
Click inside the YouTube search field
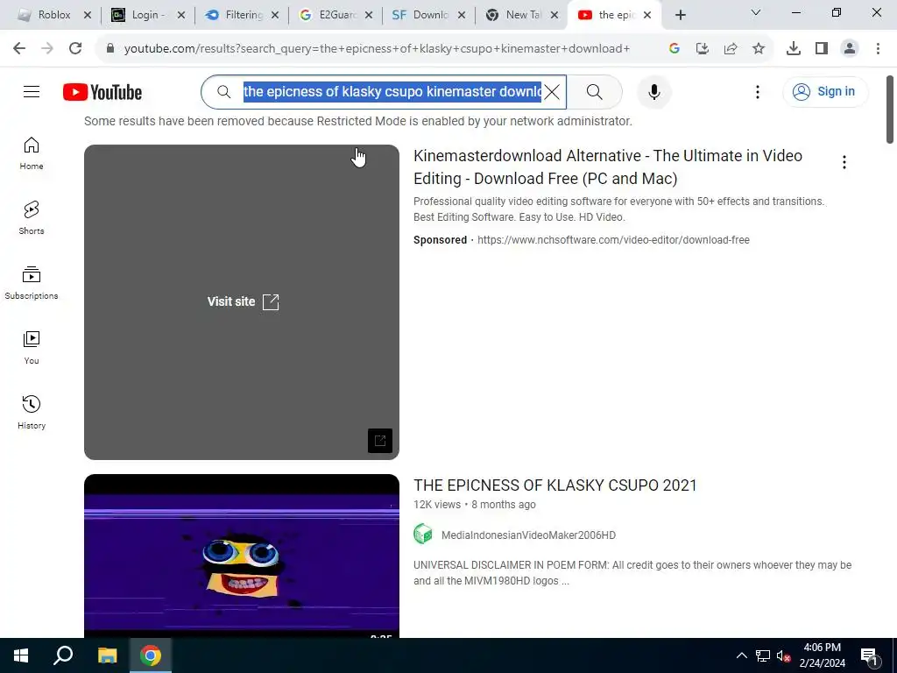(x=392, y=91)
